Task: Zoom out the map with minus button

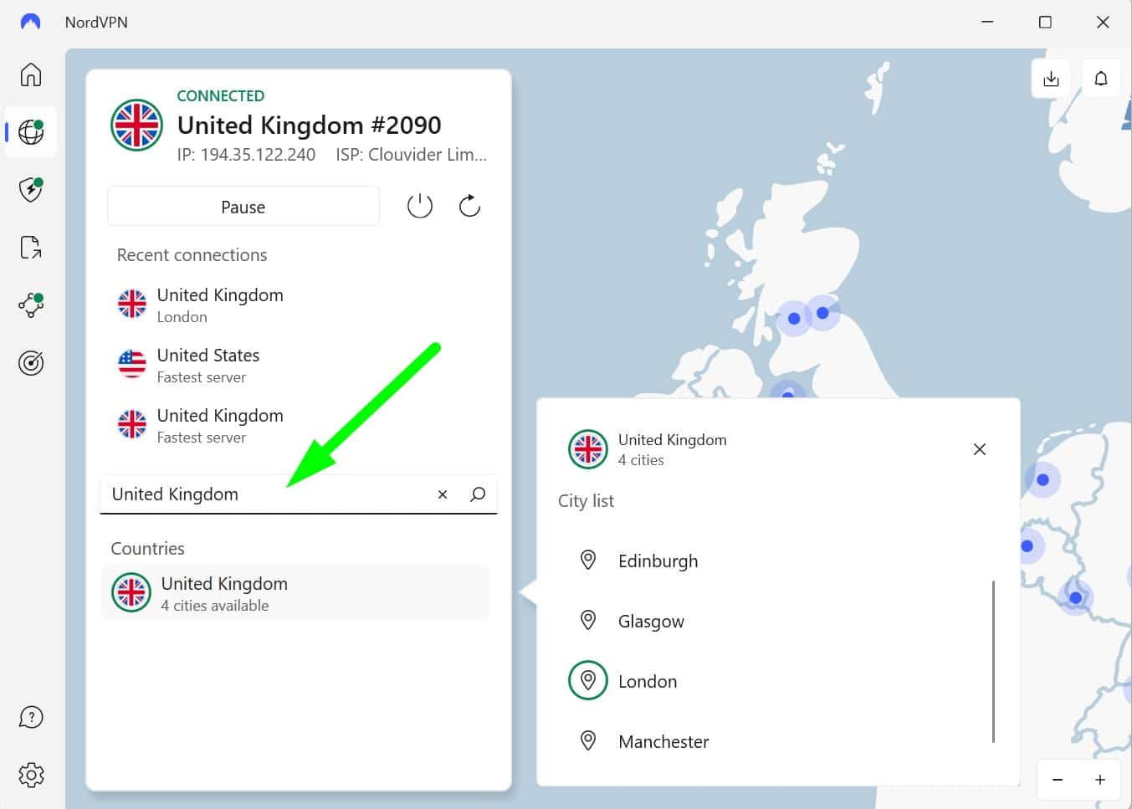Action: pos(1058,780)
